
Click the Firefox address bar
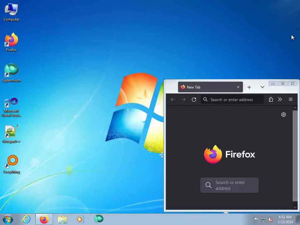[x=232, y=100]
